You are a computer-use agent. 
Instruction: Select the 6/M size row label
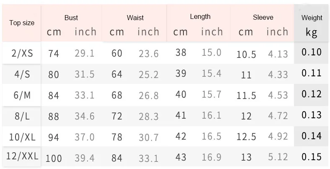(22, 95)
